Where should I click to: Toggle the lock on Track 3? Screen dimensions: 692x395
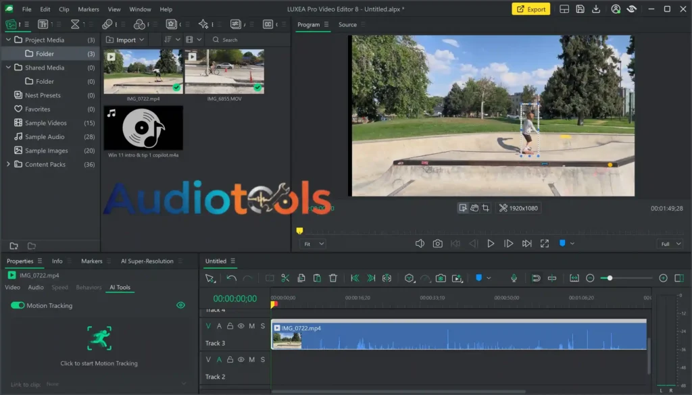(x=230, y=326)
